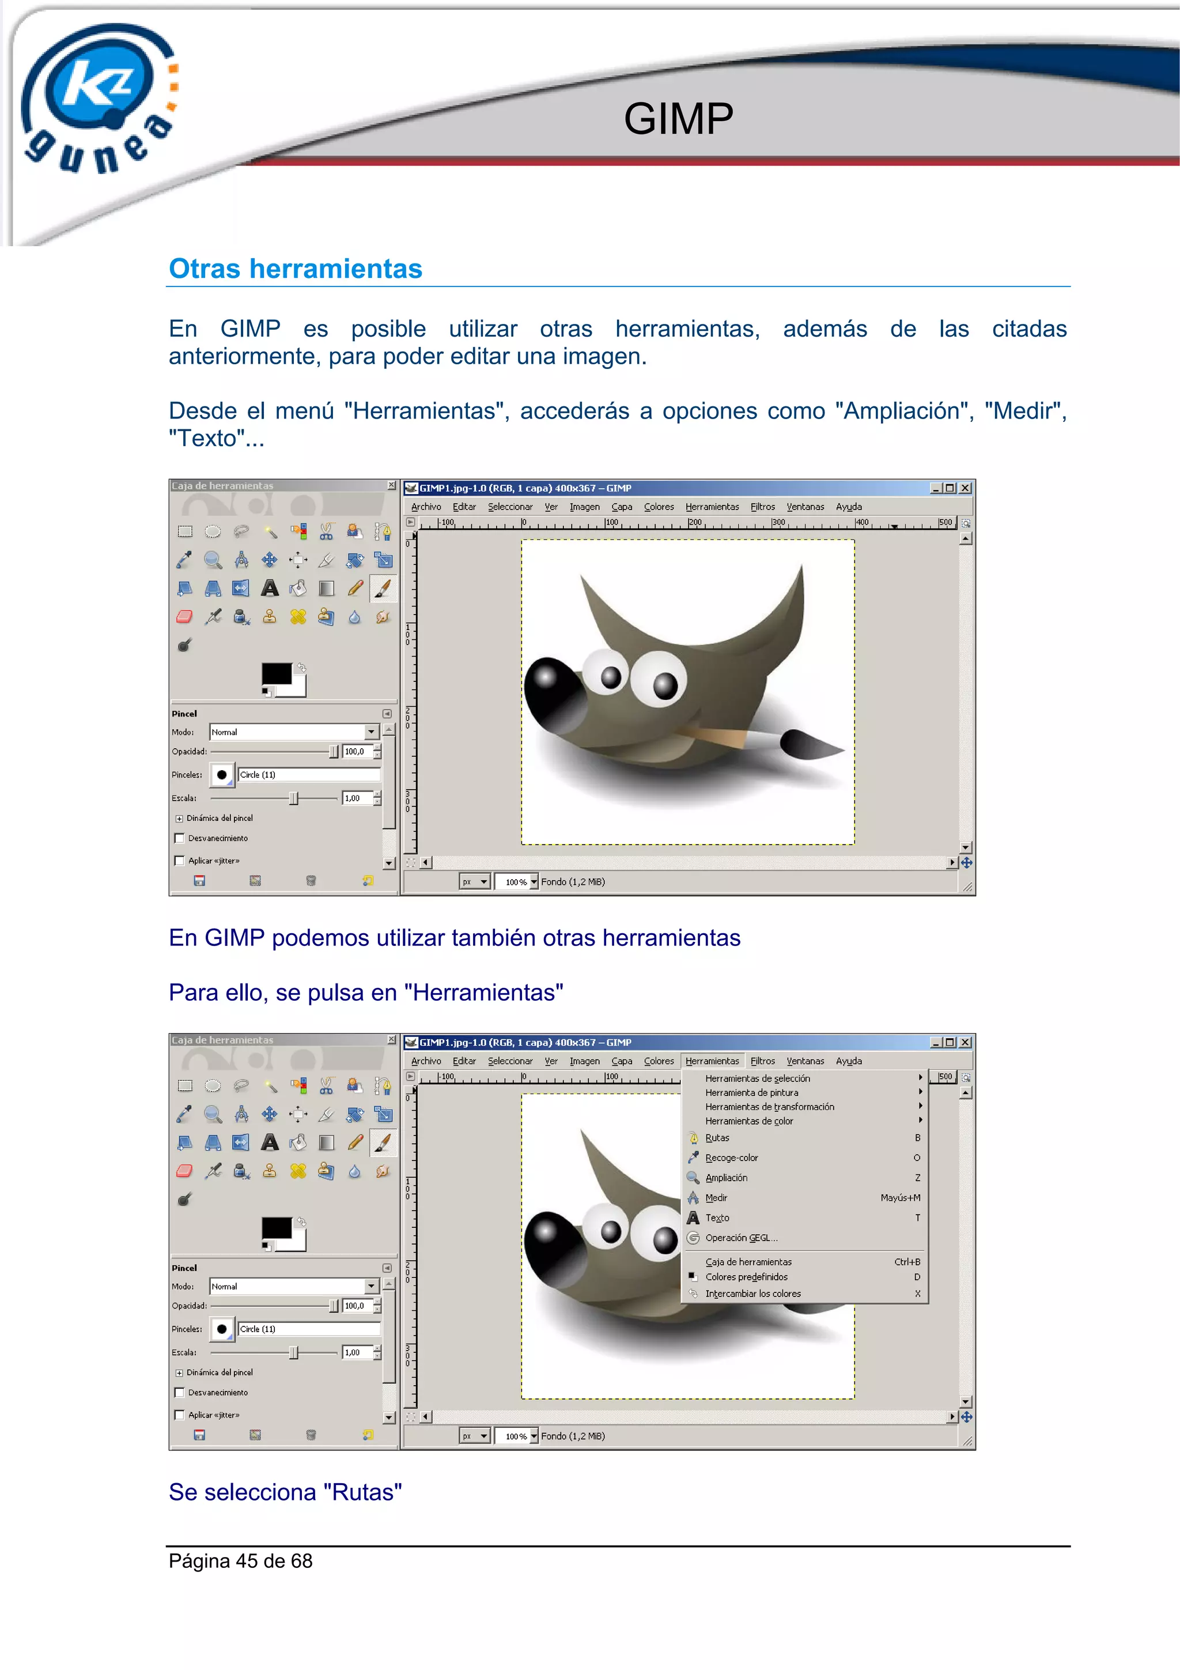Adjust Escala slider in upper toolbox

click(x=275, y=798)
